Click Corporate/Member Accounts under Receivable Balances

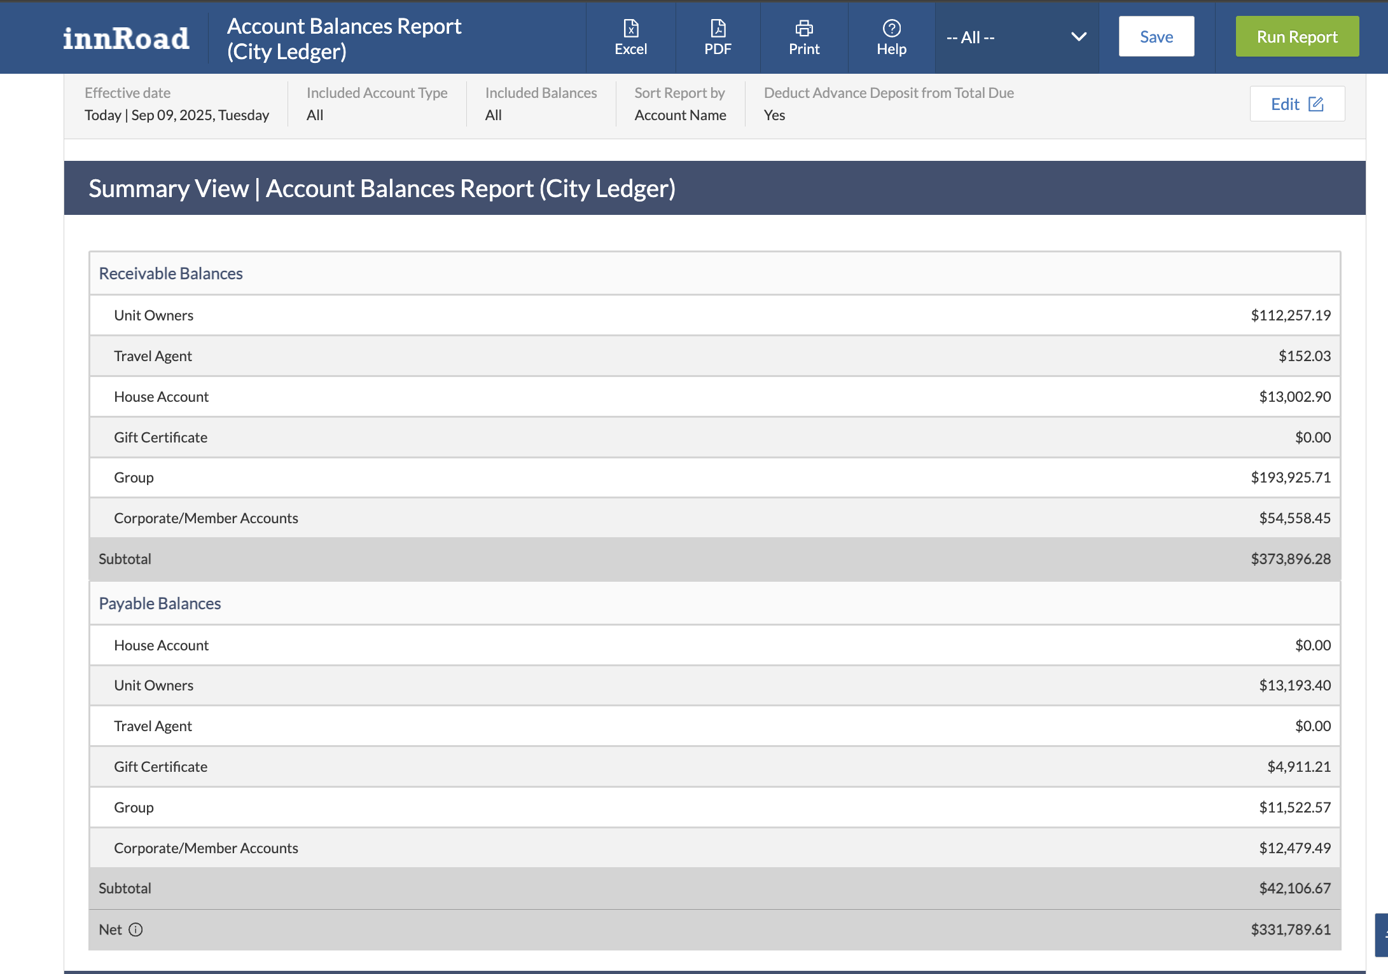tap(205, 518)
